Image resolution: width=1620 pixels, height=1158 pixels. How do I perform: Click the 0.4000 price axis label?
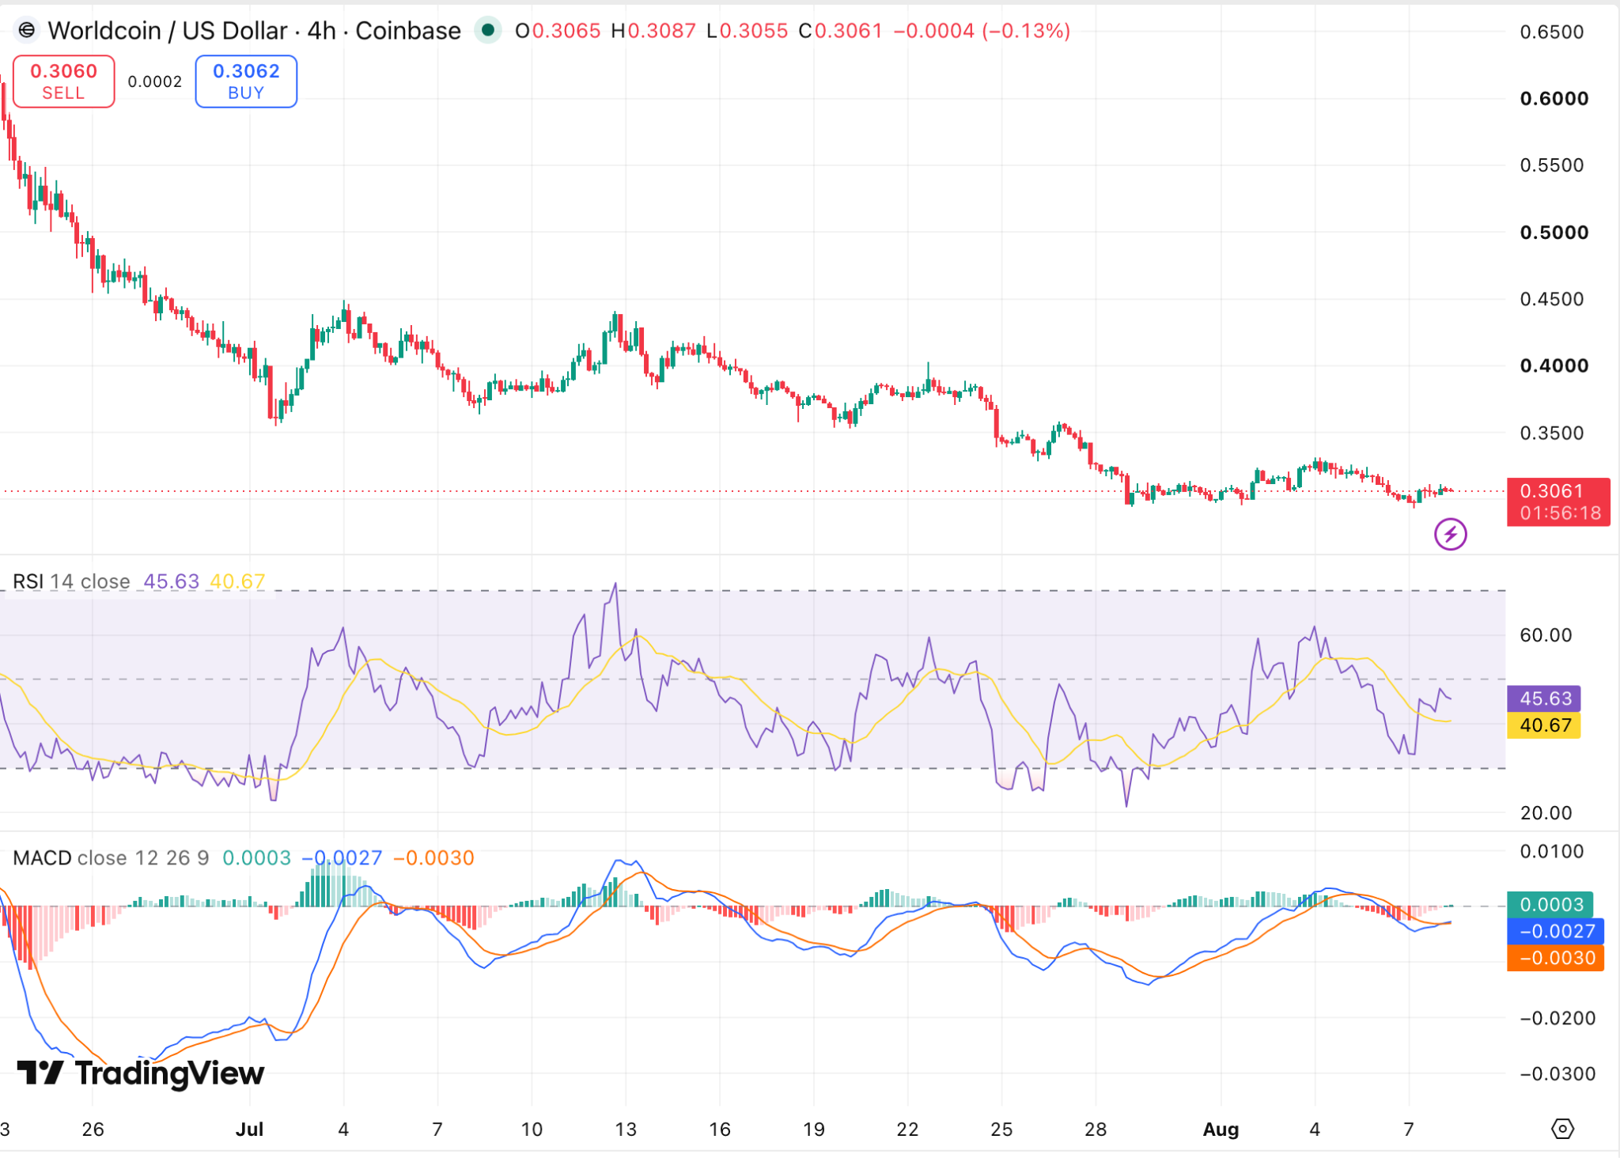1554,366
